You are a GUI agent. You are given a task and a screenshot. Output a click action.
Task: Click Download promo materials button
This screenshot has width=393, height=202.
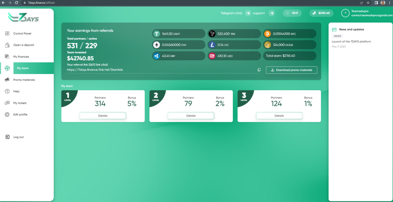coord(291,70)
